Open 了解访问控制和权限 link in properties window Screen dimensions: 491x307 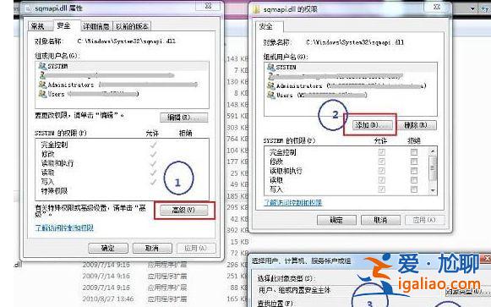[64, 228]
